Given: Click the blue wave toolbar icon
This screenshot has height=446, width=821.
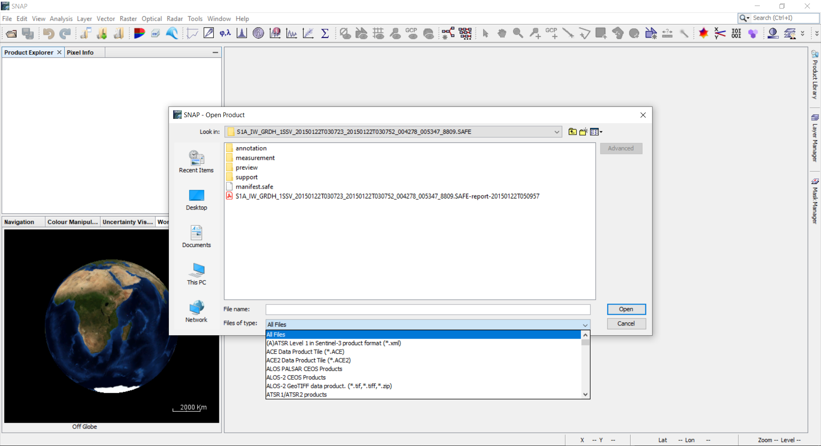Looking at the screenshot, I should point(172,33).
